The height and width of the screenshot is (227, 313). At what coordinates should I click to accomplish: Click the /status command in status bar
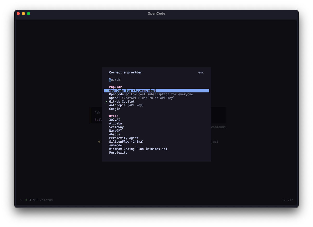(46, 200)
